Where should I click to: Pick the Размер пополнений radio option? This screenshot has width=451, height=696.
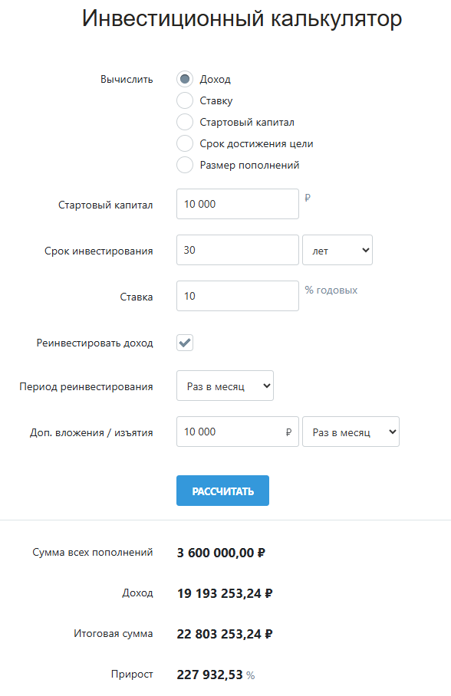click(184, 164)
